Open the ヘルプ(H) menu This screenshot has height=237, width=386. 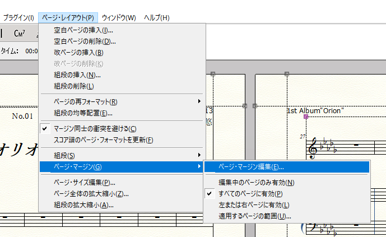156,18
